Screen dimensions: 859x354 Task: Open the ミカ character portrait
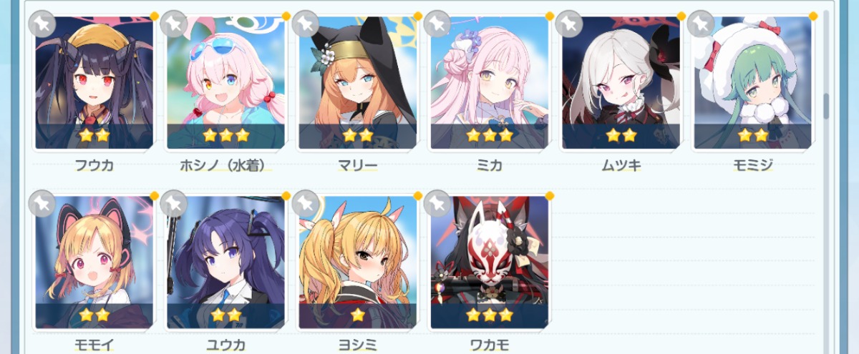tap(490, 83)
